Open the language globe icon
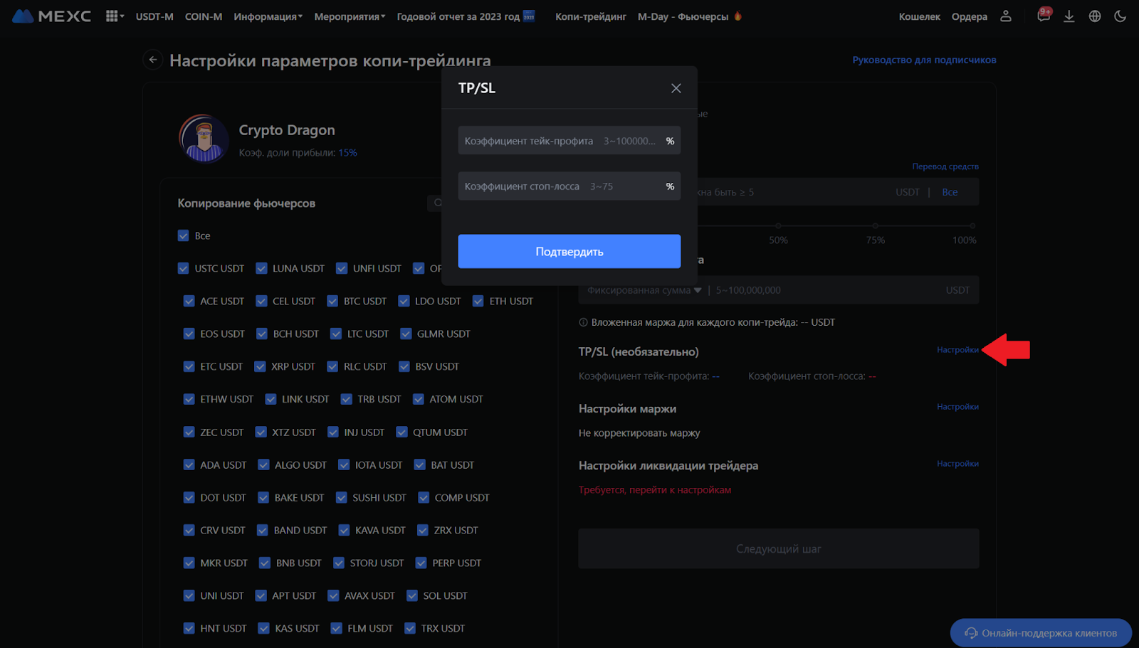 1094,16
